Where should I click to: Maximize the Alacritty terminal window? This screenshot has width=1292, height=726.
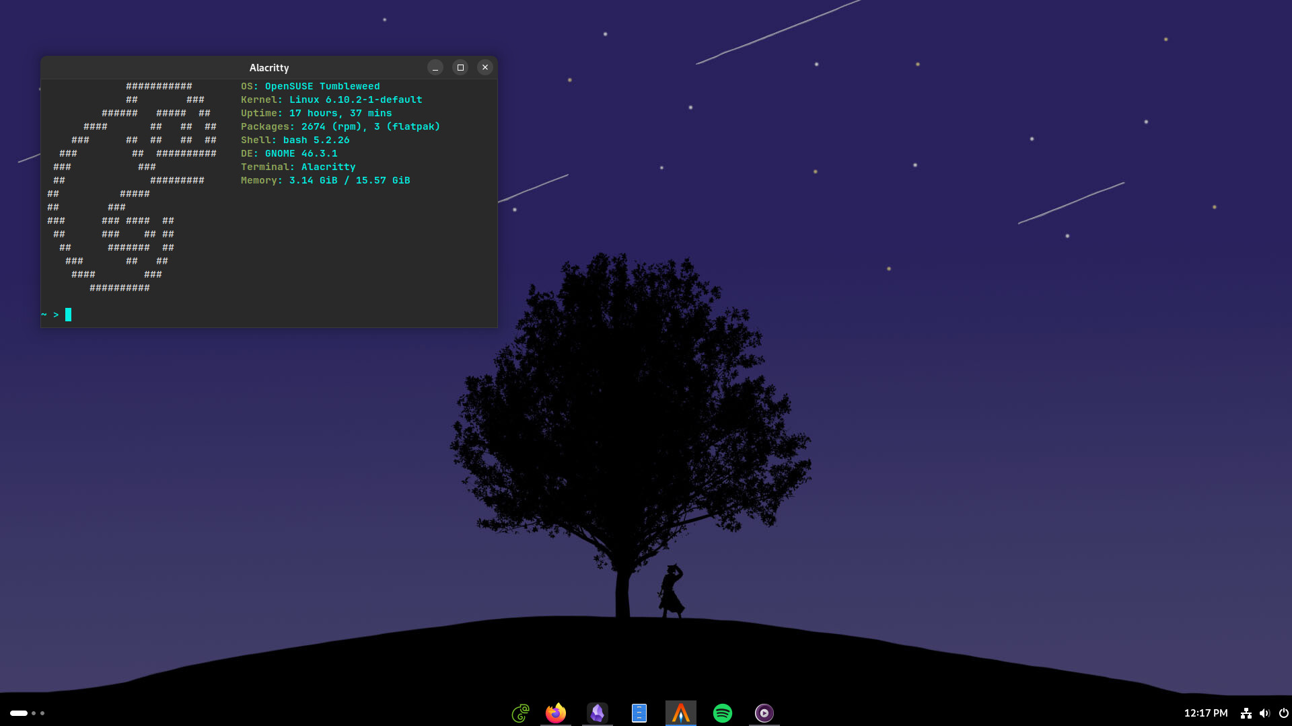(x=460, y=67)
